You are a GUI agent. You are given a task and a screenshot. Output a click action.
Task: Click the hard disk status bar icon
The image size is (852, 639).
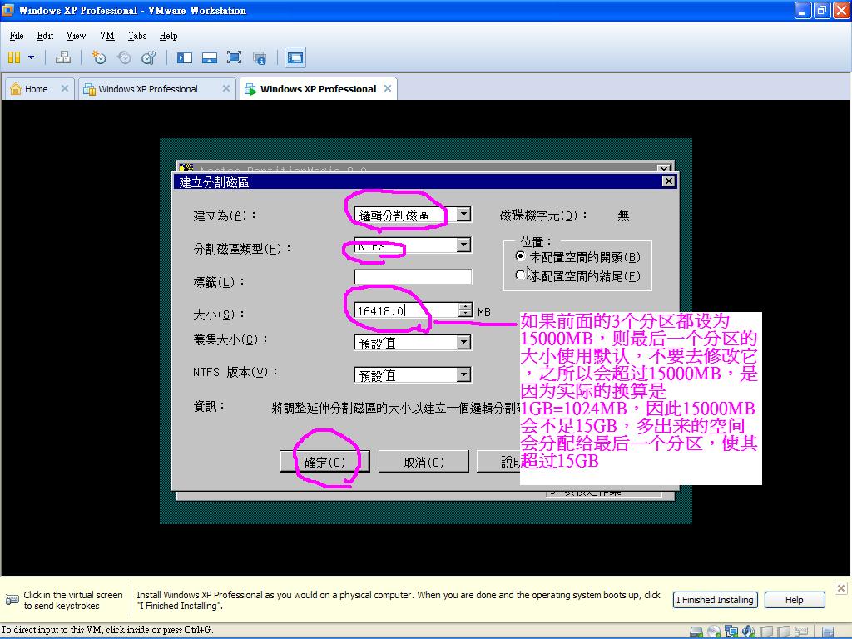(x=696, y=632)
